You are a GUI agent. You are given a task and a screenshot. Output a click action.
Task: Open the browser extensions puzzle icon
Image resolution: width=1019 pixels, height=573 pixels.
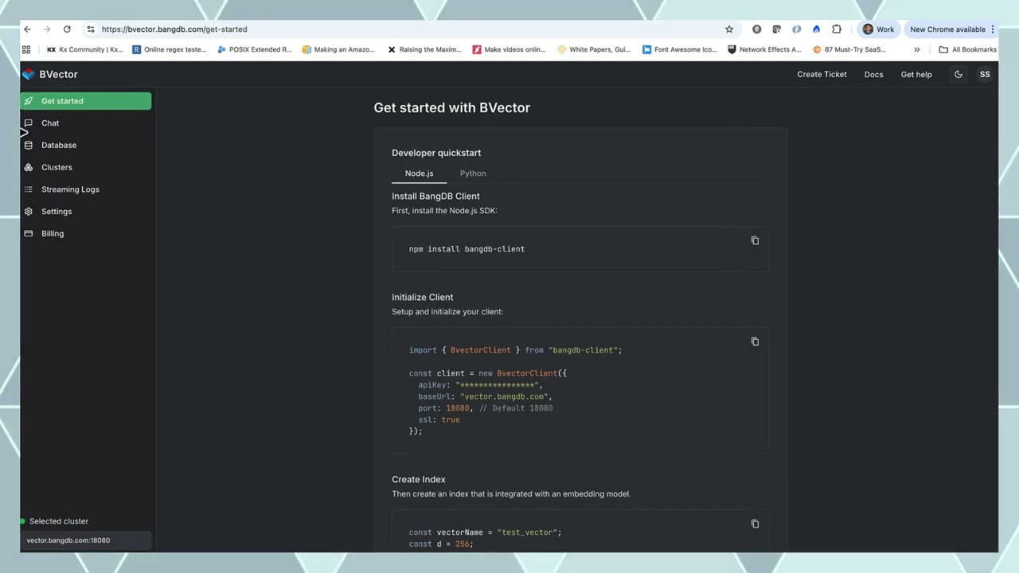pos(837,29)
